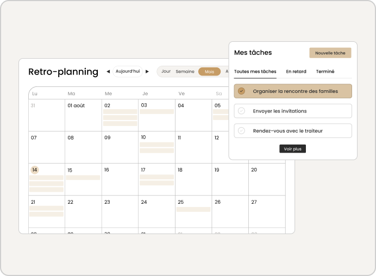This screenshot has height=276, width=376.
Task: Click the Nouvelle tâche button
Action: pos(330,53)
